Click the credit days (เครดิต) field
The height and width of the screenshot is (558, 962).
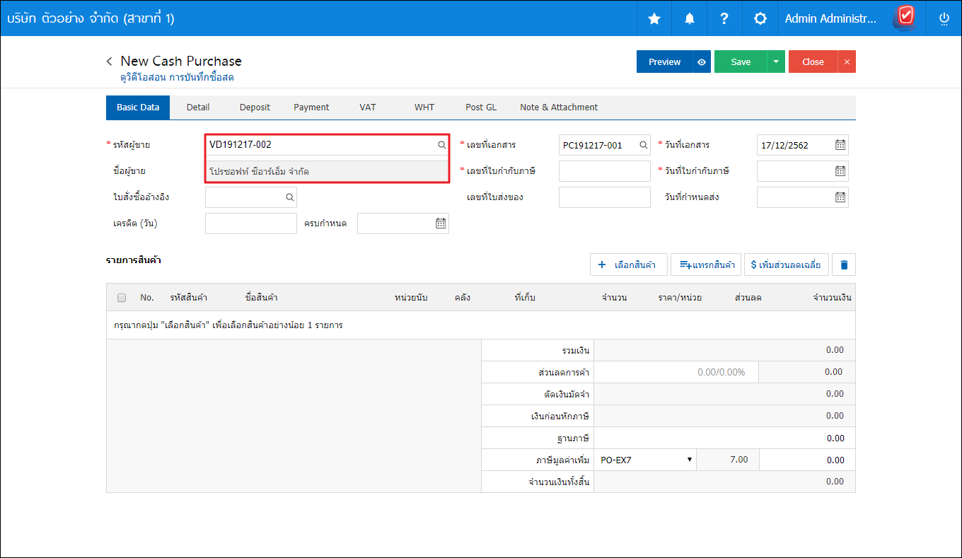tap(251, 223)
